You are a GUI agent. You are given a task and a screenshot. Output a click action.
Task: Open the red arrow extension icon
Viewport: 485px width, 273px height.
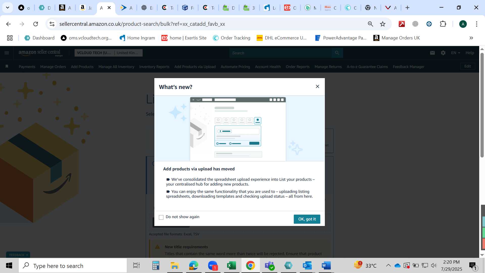pos(402,24)
